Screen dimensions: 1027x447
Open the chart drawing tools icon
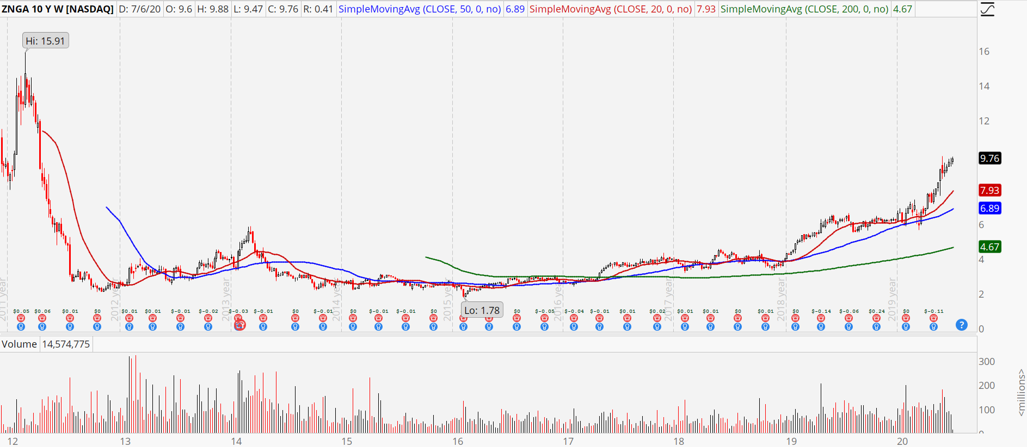(x=987, y=9)
